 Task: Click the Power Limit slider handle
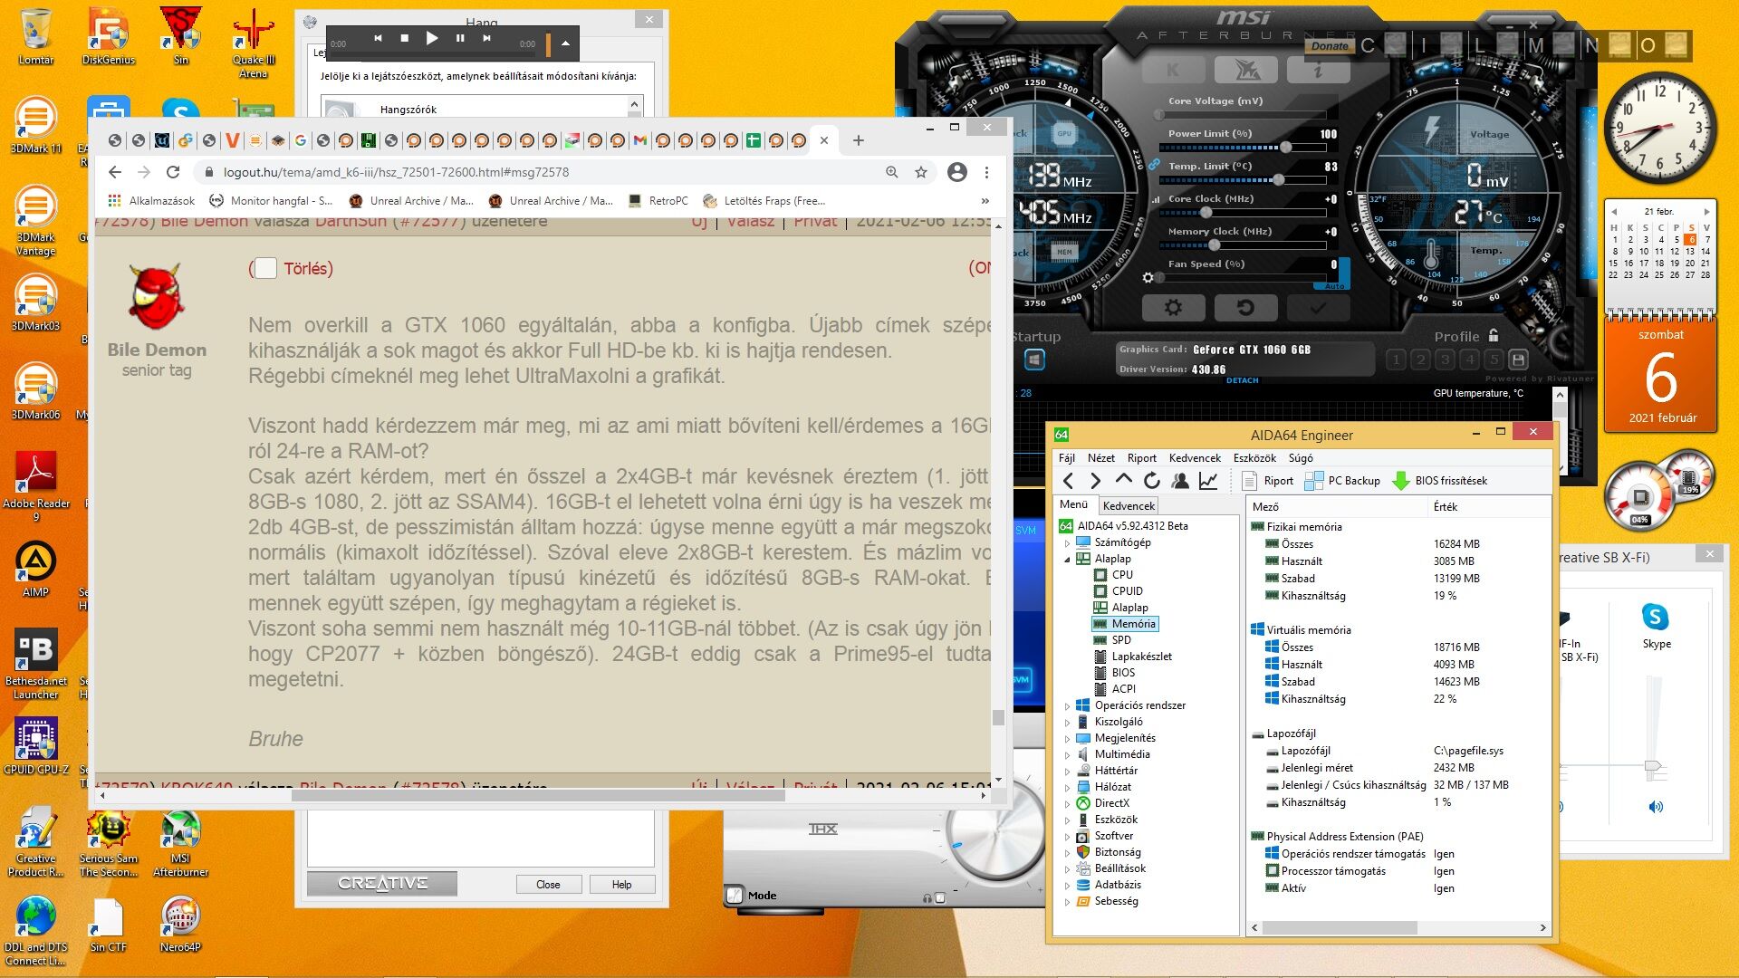point(1286,147)
